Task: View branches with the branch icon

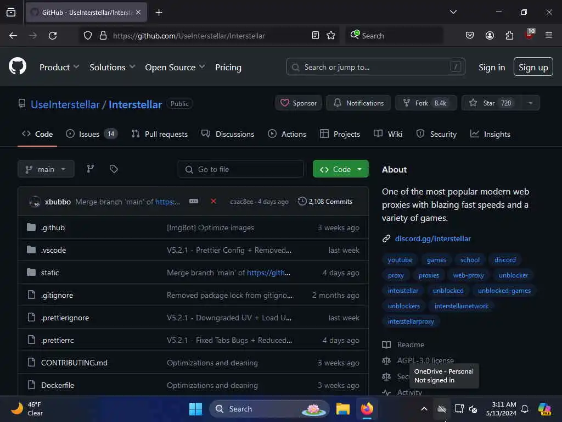Action: [91, 169]
